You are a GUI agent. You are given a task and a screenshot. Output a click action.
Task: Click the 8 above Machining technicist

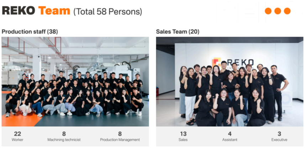[64, 134]
